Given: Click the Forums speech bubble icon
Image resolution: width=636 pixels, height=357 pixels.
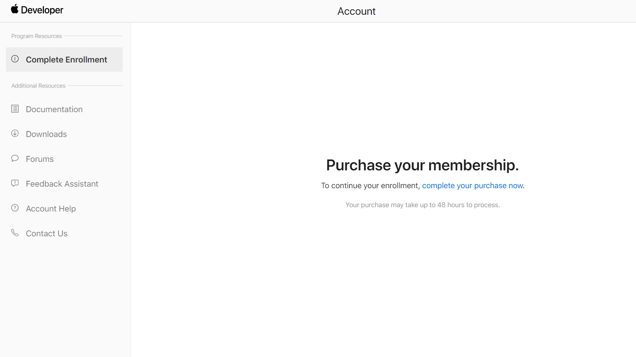Looking at the screenshot, I should click(15, 158).
